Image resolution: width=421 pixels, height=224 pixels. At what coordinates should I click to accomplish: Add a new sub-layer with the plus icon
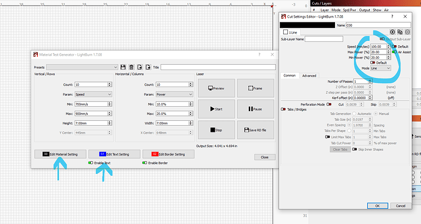392,32
